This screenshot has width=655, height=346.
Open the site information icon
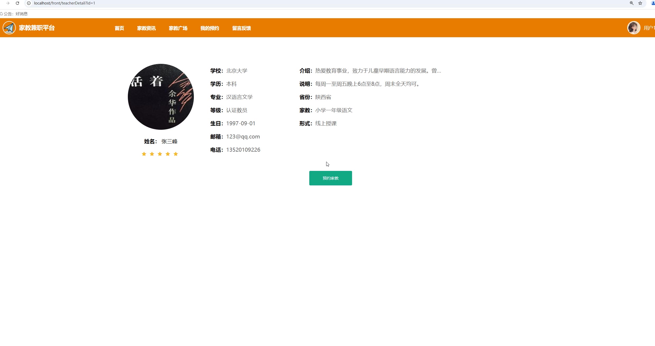pos(29,3)
